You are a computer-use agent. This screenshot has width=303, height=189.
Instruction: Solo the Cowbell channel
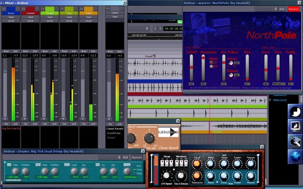click(35, 51)
